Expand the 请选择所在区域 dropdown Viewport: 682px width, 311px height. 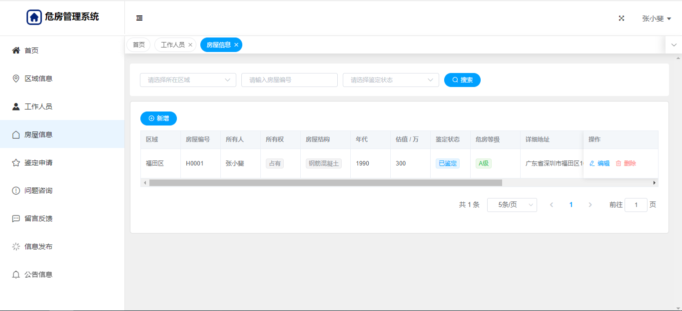(x=188, y=80)
